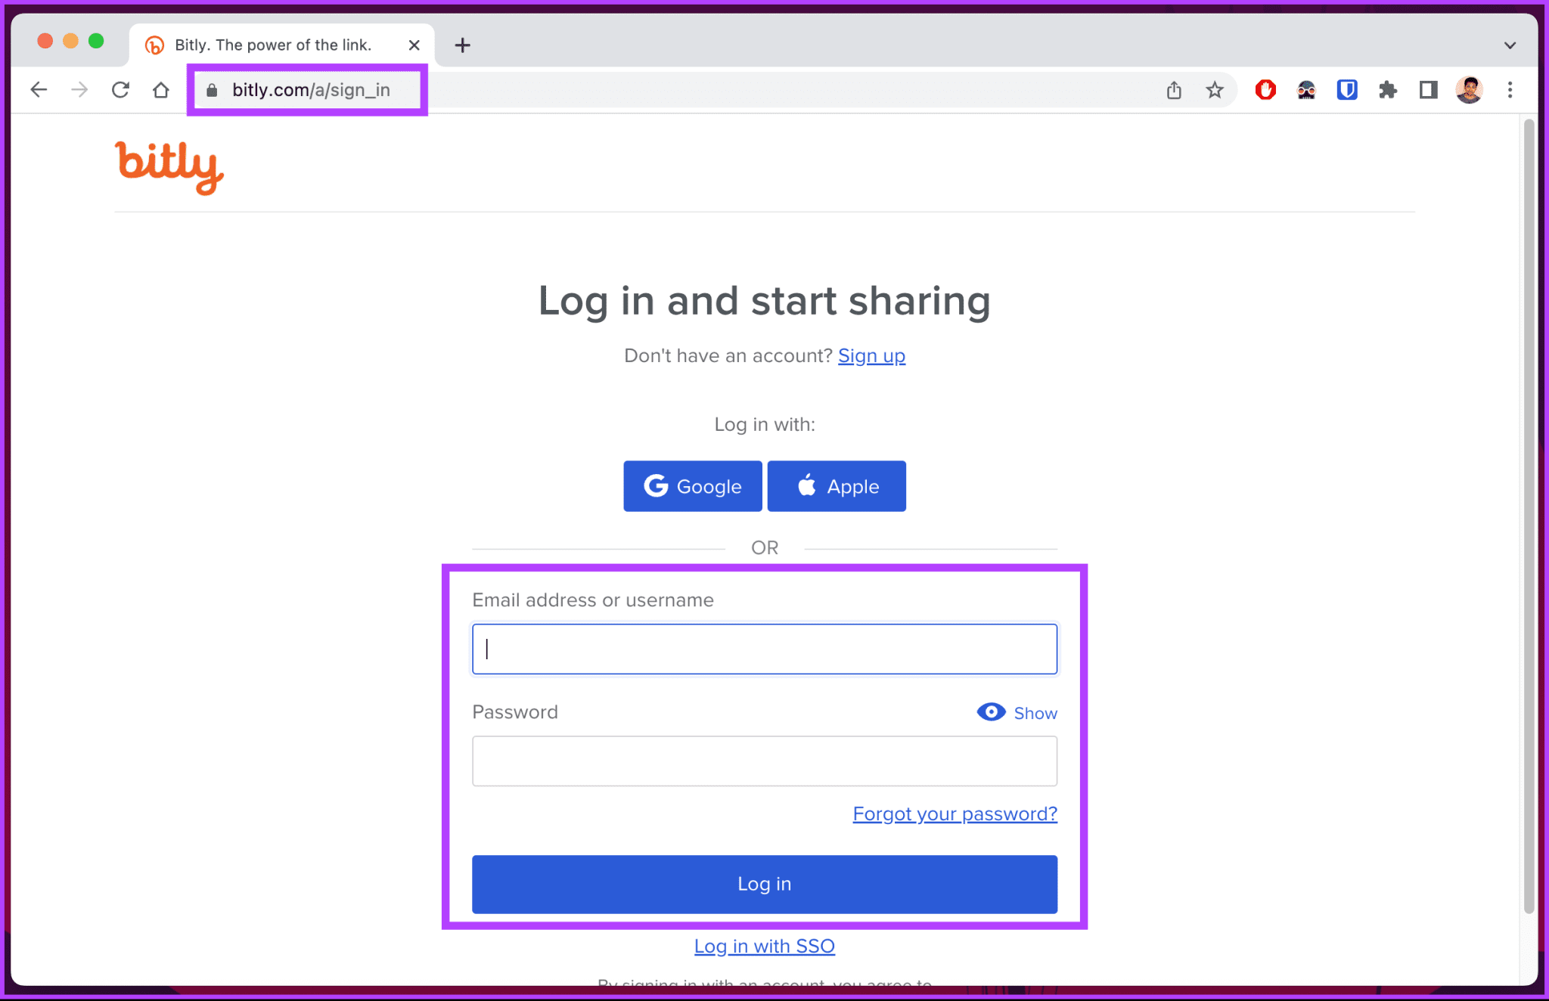The width and height of the screenshot is (1549, 1001).
Task: Click the browser refresh icon
Action: coord(120,89)
